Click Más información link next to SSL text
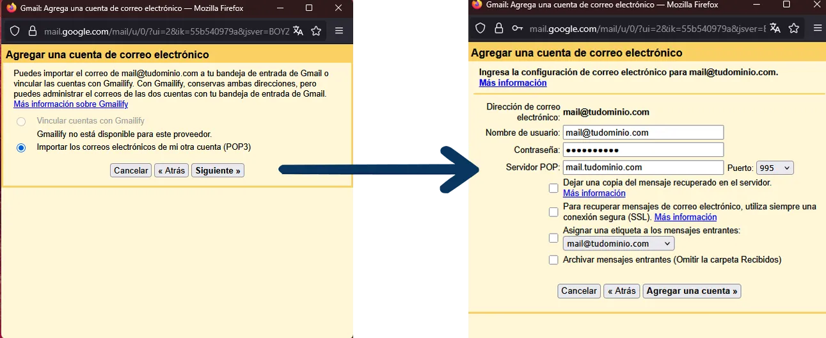 [x=685, y=218]
